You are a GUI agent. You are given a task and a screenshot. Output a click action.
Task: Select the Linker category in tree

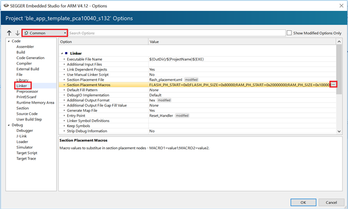click(22, 86)
